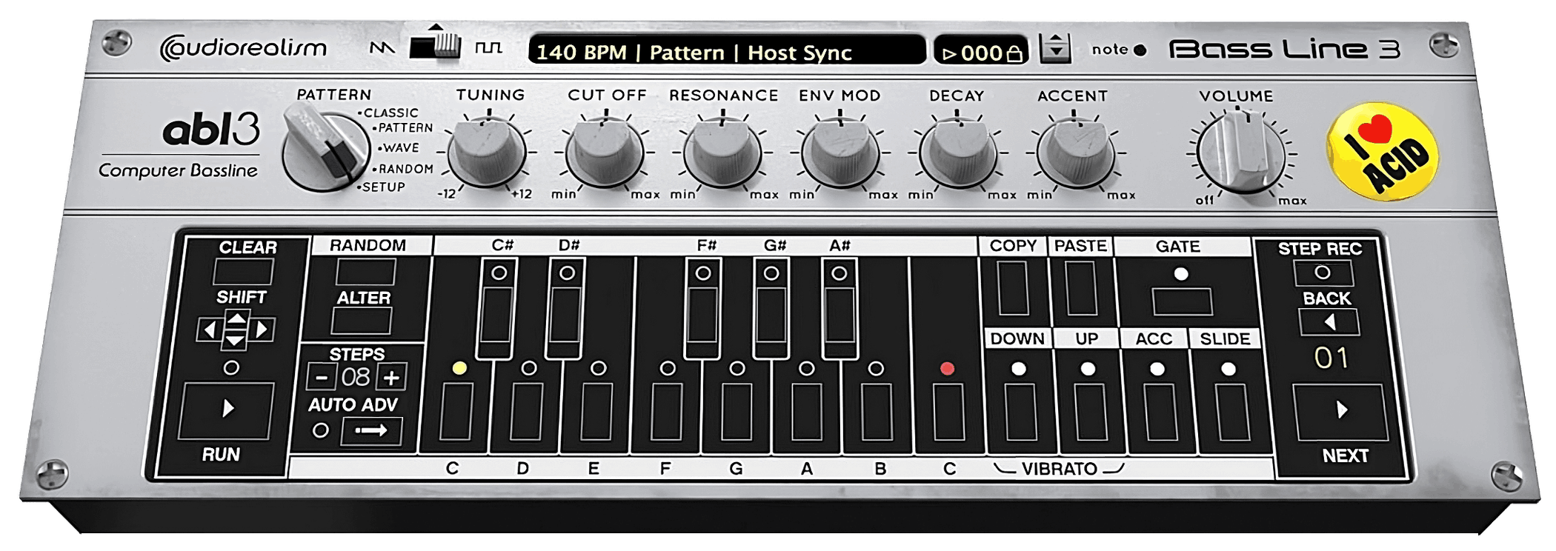
Task: Increase STEPS with the plus button
Action: pyautogui.click(x=391, y=378)
